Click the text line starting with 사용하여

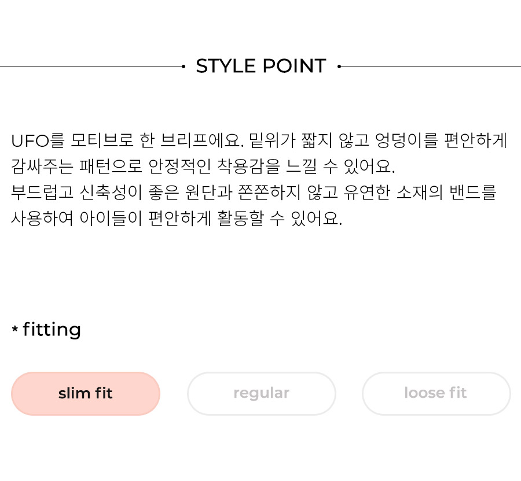[x=177, y=219]
